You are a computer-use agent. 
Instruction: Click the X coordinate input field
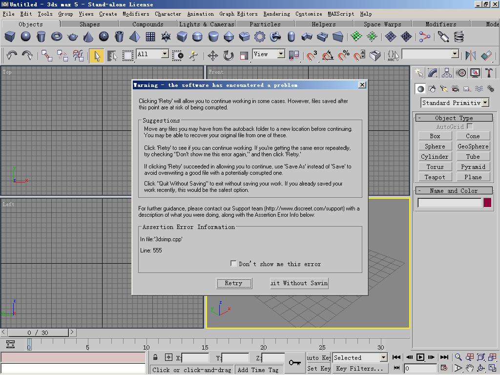click(x=195, y=358)
